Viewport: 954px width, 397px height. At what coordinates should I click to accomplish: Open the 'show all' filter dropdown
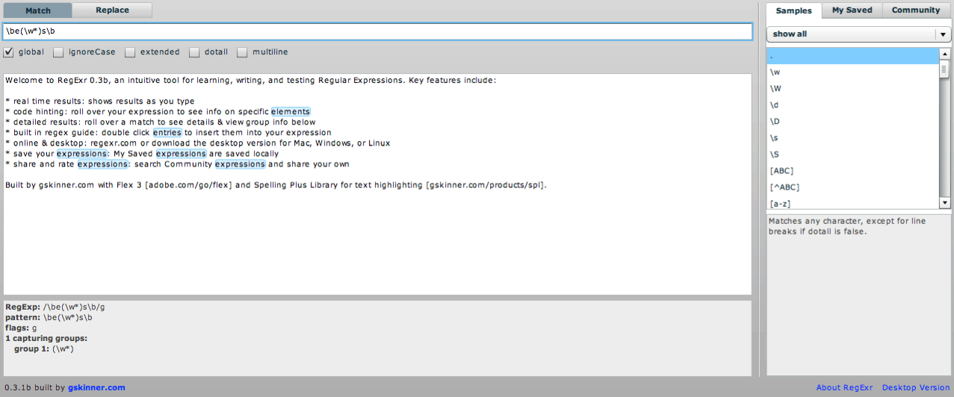858,34
